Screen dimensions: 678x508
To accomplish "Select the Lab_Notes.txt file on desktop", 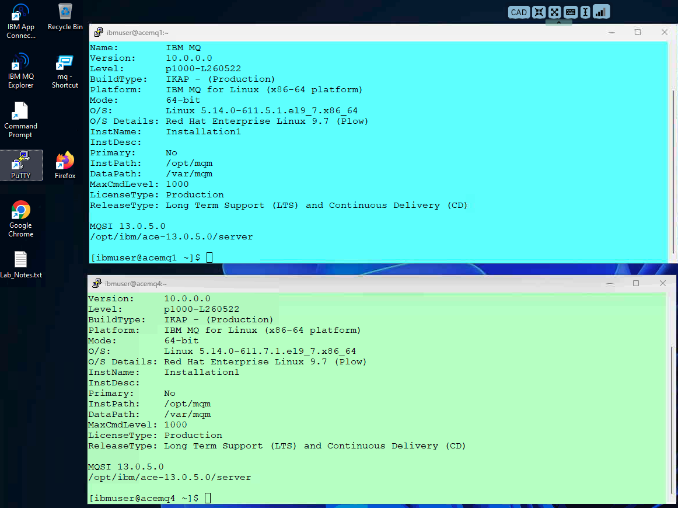I will pos(21,265).
